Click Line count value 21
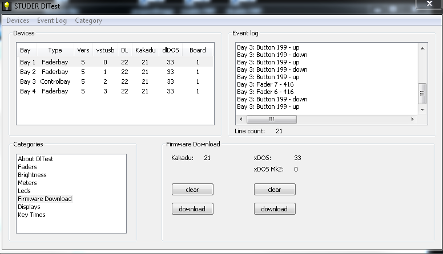The image size is (443, 254). [x=279, y=131]
